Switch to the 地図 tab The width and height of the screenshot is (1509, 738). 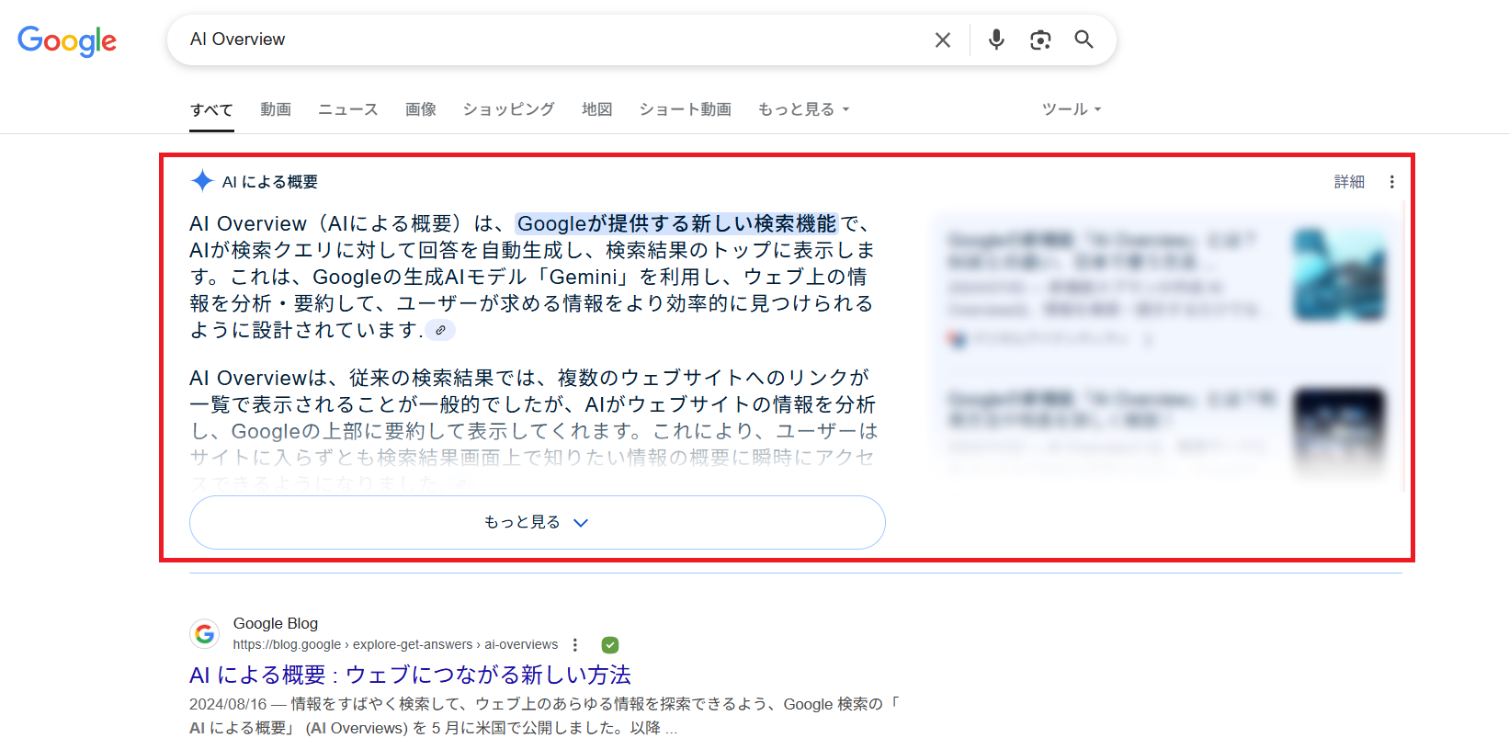tap(597, 109)
